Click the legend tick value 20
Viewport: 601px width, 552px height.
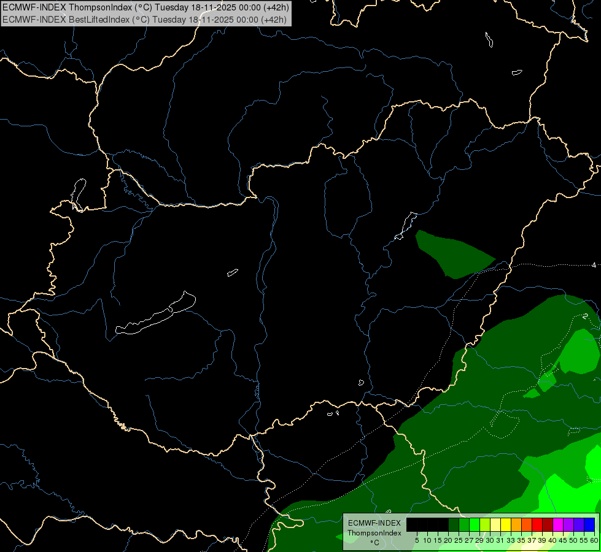(x=448, y=540)
